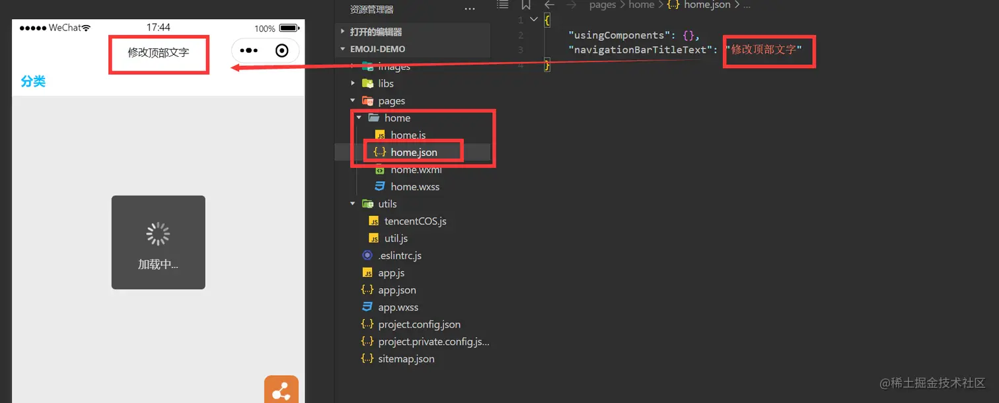Click the WeChat signal wifi icon

[x=86, y=28]
